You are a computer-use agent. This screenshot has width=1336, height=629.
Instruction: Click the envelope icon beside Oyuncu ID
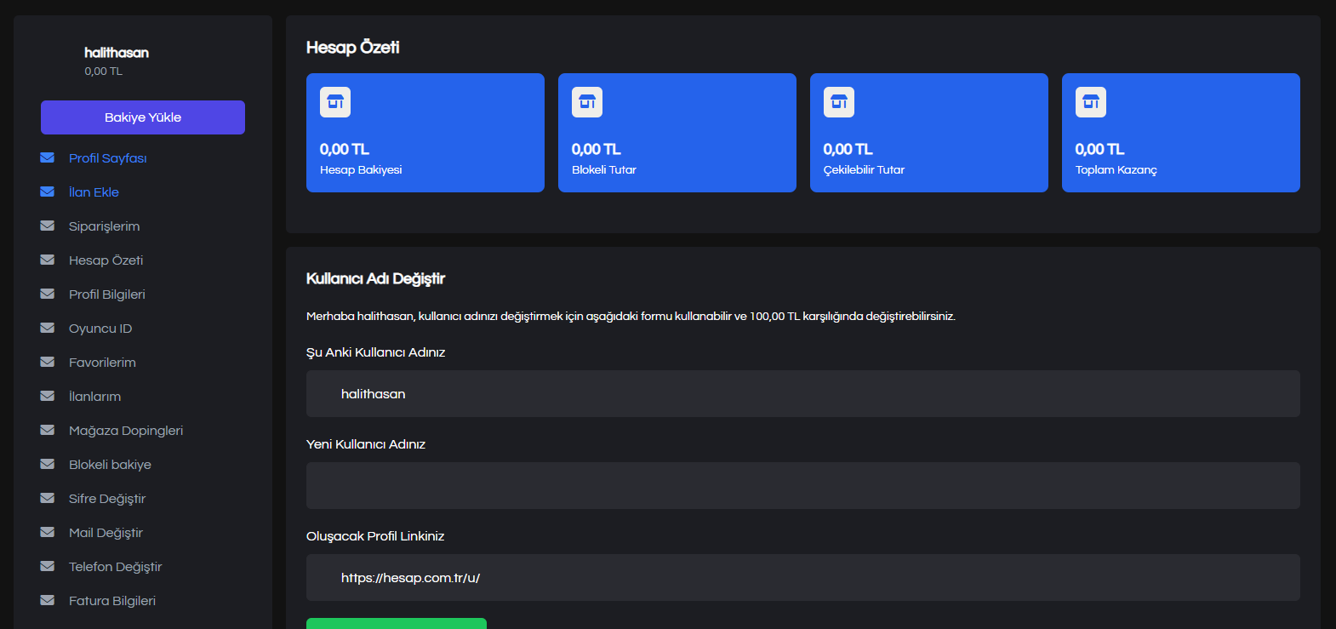pyautogui.click(x=48, y=328)
